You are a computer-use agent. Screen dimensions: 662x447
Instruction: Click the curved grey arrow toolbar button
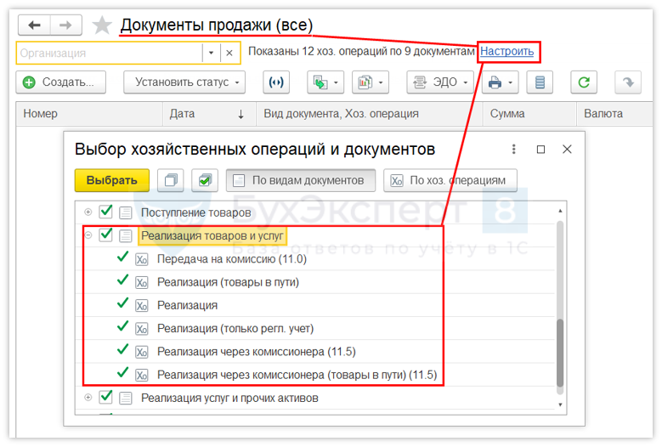[628, 82]
